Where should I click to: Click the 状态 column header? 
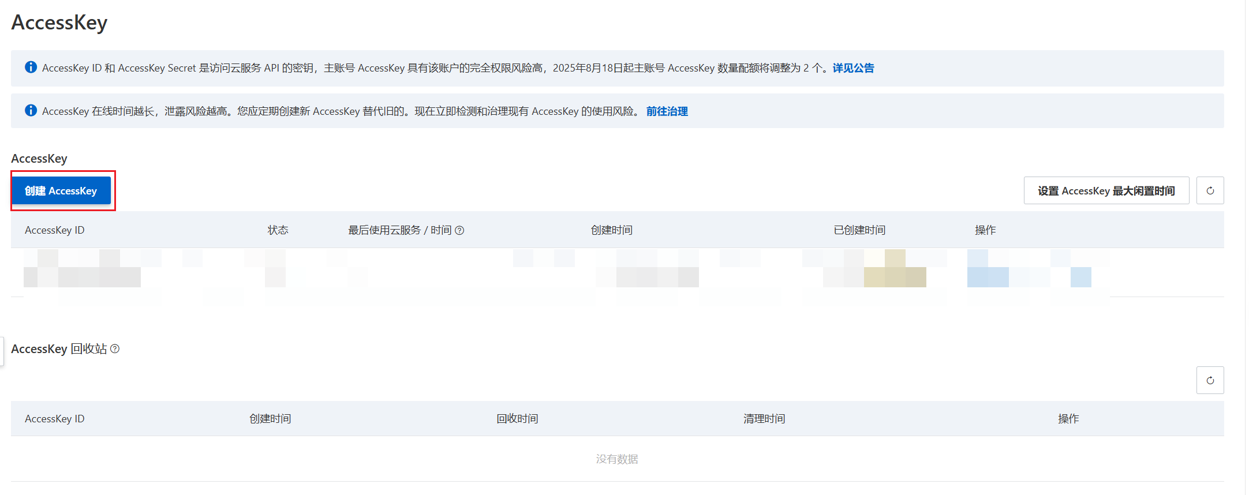(x=278, y=230)
